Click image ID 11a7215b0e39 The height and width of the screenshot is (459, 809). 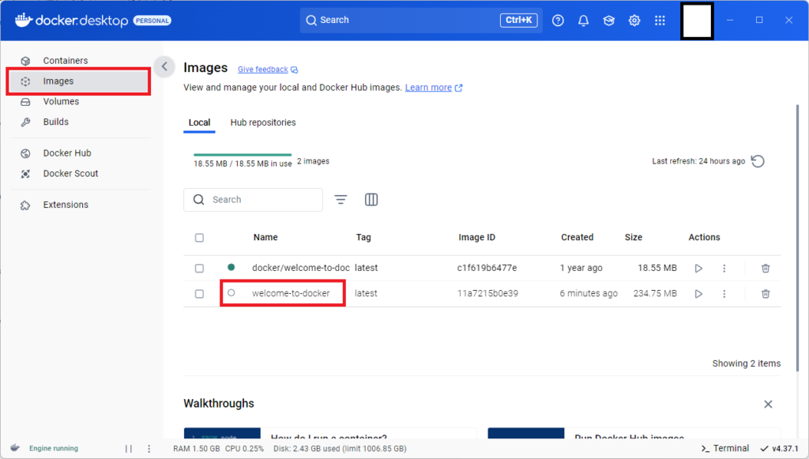(487, 293)
